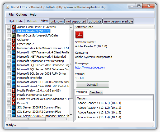Click the status icon beside Adobe Reader X
The height and width of the screenshot is (132, 160).
pyautogui.click(x=13, y=31)
